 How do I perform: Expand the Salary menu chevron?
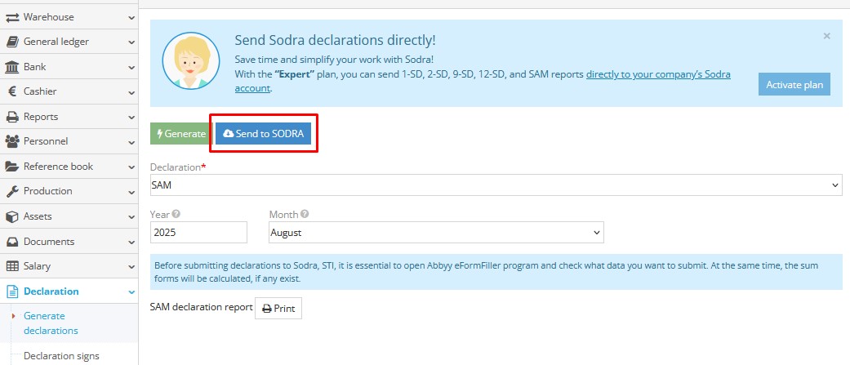131,266
